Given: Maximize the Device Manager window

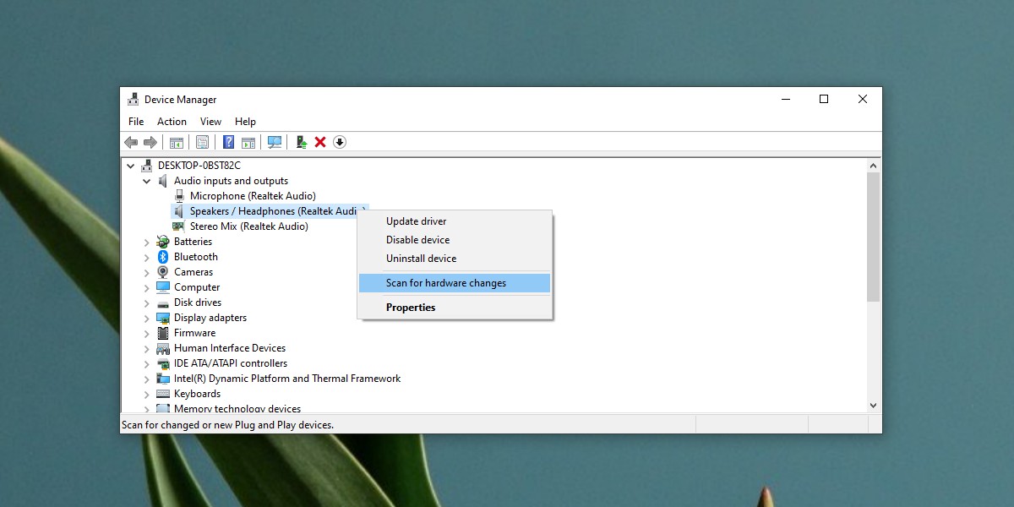Looking at the screenshot, I should (824, 99).
